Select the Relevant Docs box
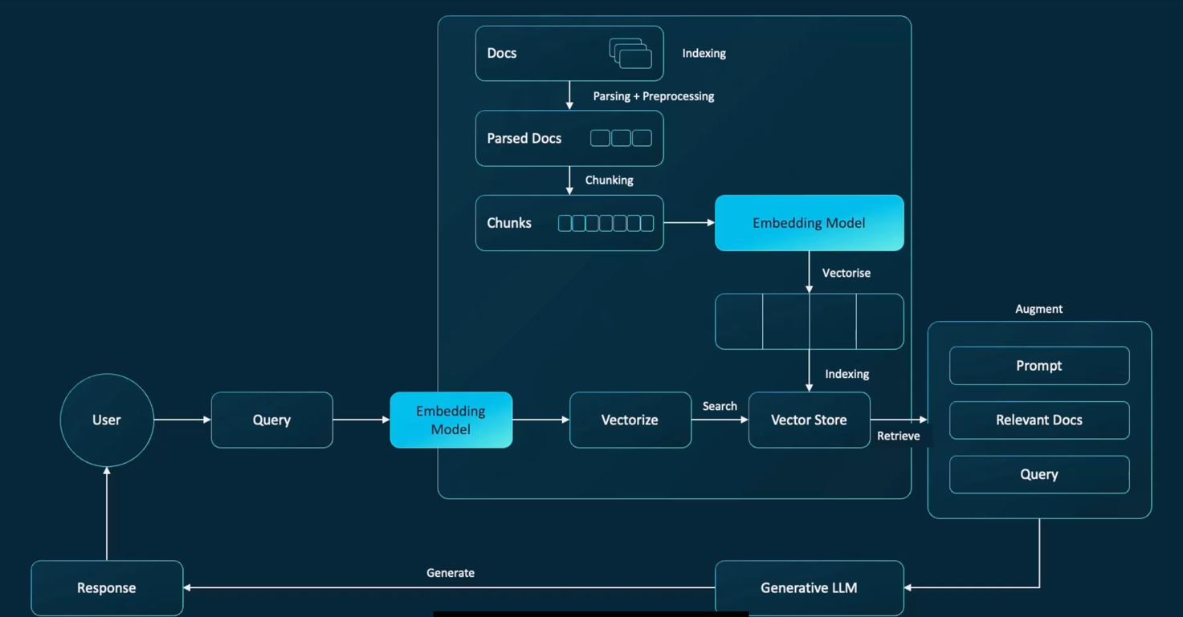This screenshot has height=617, width=1183. point(1039,420)
